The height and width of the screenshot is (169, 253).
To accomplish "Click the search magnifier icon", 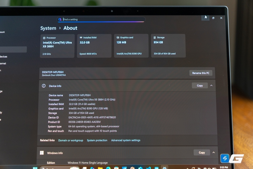I will [60, 19].
